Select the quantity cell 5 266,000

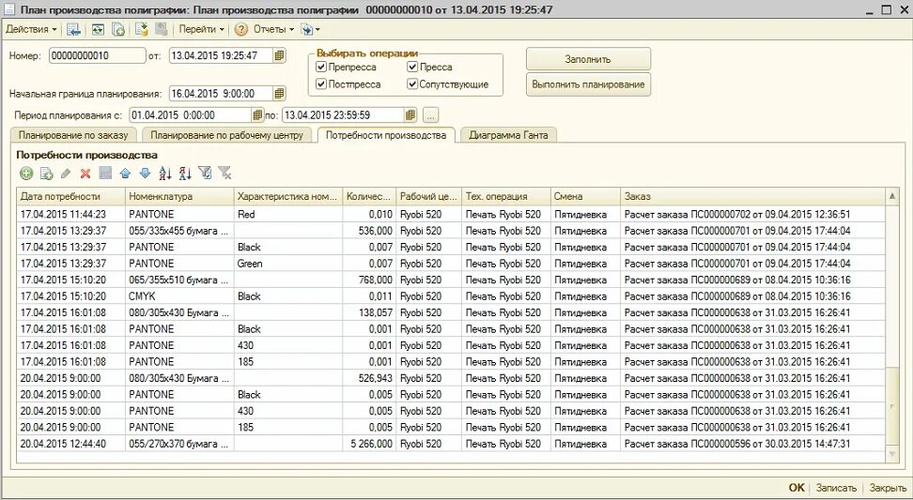[x=369, y=444]
